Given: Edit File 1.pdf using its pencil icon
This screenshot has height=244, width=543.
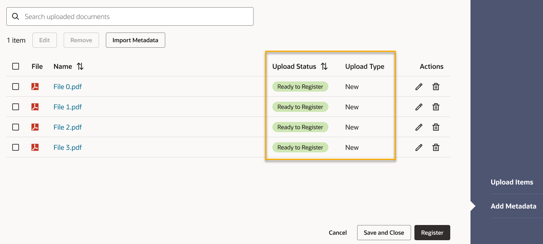Looking at the screenshot, I should (419, 107).
